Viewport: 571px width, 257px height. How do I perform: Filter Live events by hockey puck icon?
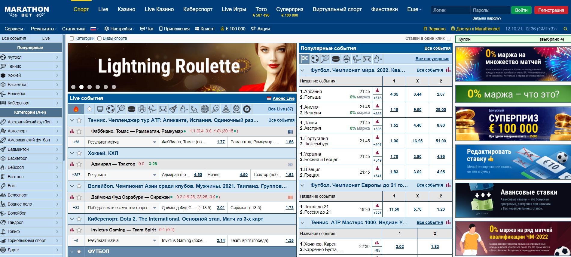point(131,109)
